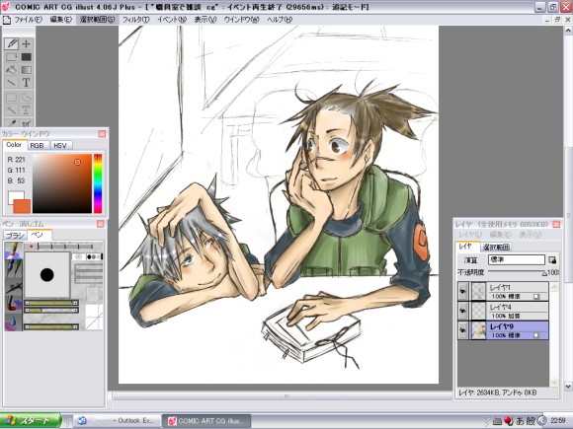This screenshot has width=573, height=429.
Task: Open the 表示(V) menu in main menubar
Action: coord(205,20)
